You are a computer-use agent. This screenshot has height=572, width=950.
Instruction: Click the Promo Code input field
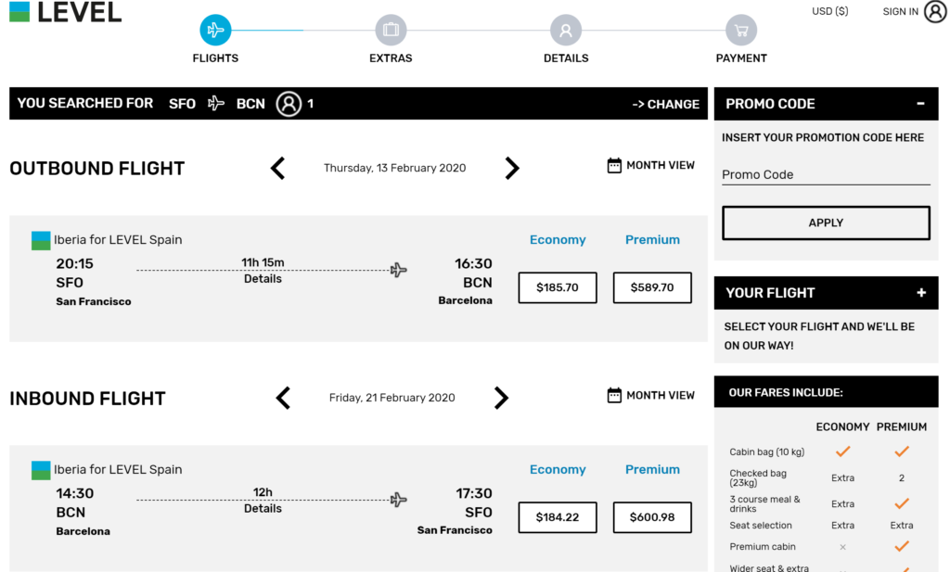point(826,174)
